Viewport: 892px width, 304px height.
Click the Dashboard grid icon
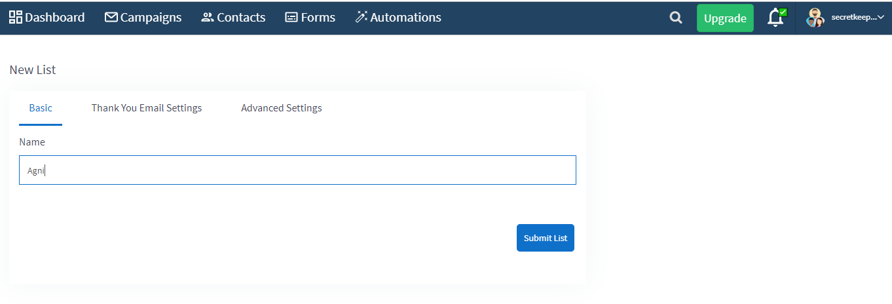[x=16, y=18]
